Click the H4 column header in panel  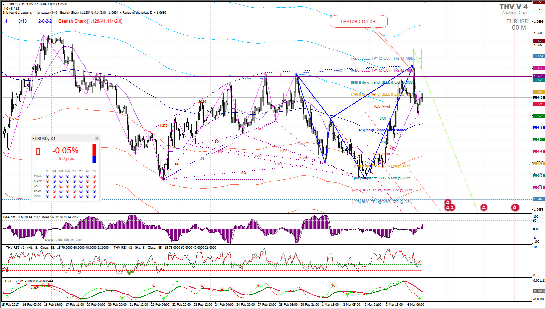81,171
